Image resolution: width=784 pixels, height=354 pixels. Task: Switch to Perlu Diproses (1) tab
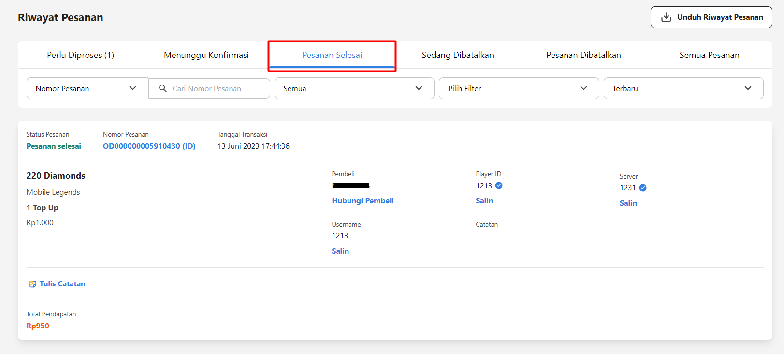tap(81, 55)
